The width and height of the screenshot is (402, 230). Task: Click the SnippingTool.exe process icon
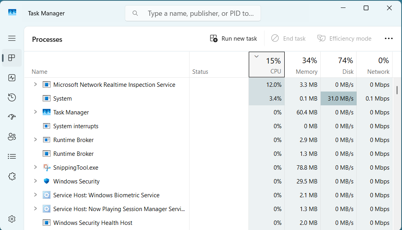click(x=47, y=168)
